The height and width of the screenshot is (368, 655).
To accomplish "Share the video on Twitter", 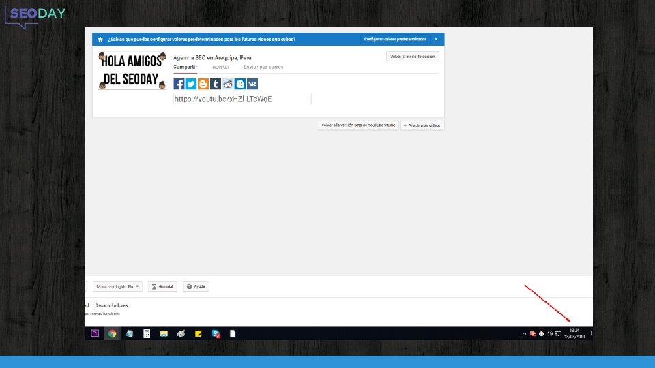I will (191, 84).
